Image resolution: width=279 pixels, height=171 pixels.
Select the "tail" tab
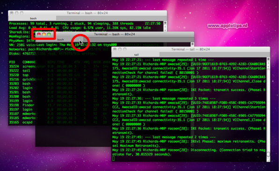point(136,55)
